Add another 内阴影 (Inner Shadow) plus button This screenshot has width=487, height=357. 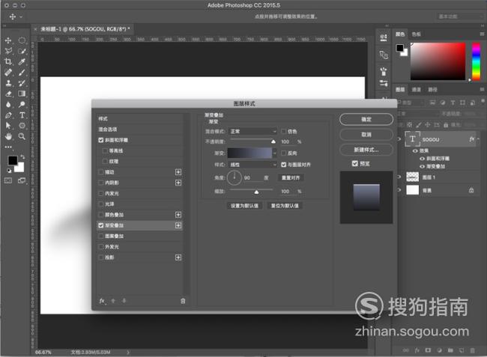(x=178, y=183)
